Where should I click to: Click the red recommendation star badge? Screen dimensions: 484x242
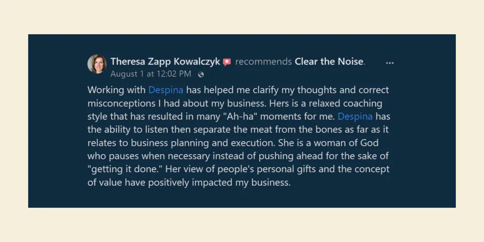[x=227, y=62]
